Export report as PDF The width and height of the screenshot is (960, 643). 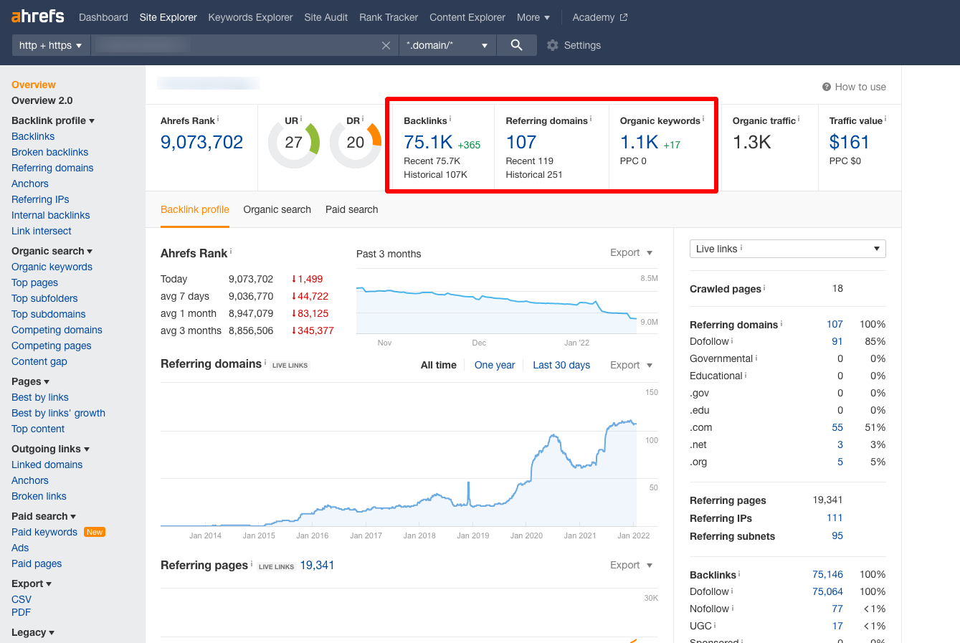[21, 612]
